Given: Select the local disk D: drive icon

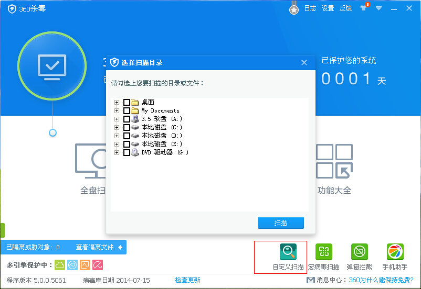Looking at the screenshot, I should pos(135,136).
